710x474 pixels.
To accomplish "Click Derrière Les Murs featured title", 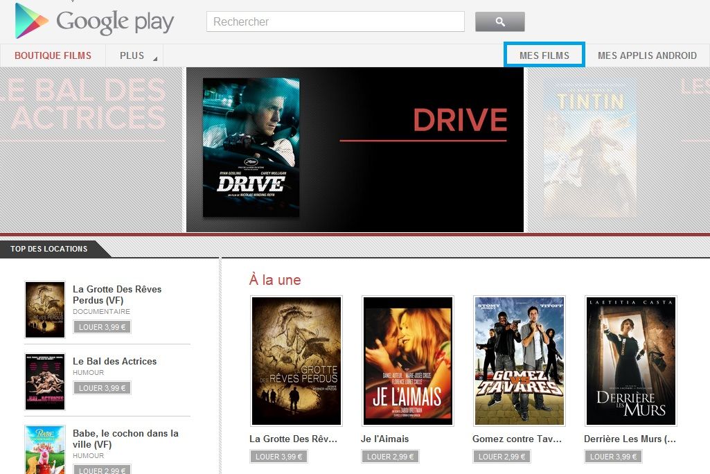I will [630, 439].
